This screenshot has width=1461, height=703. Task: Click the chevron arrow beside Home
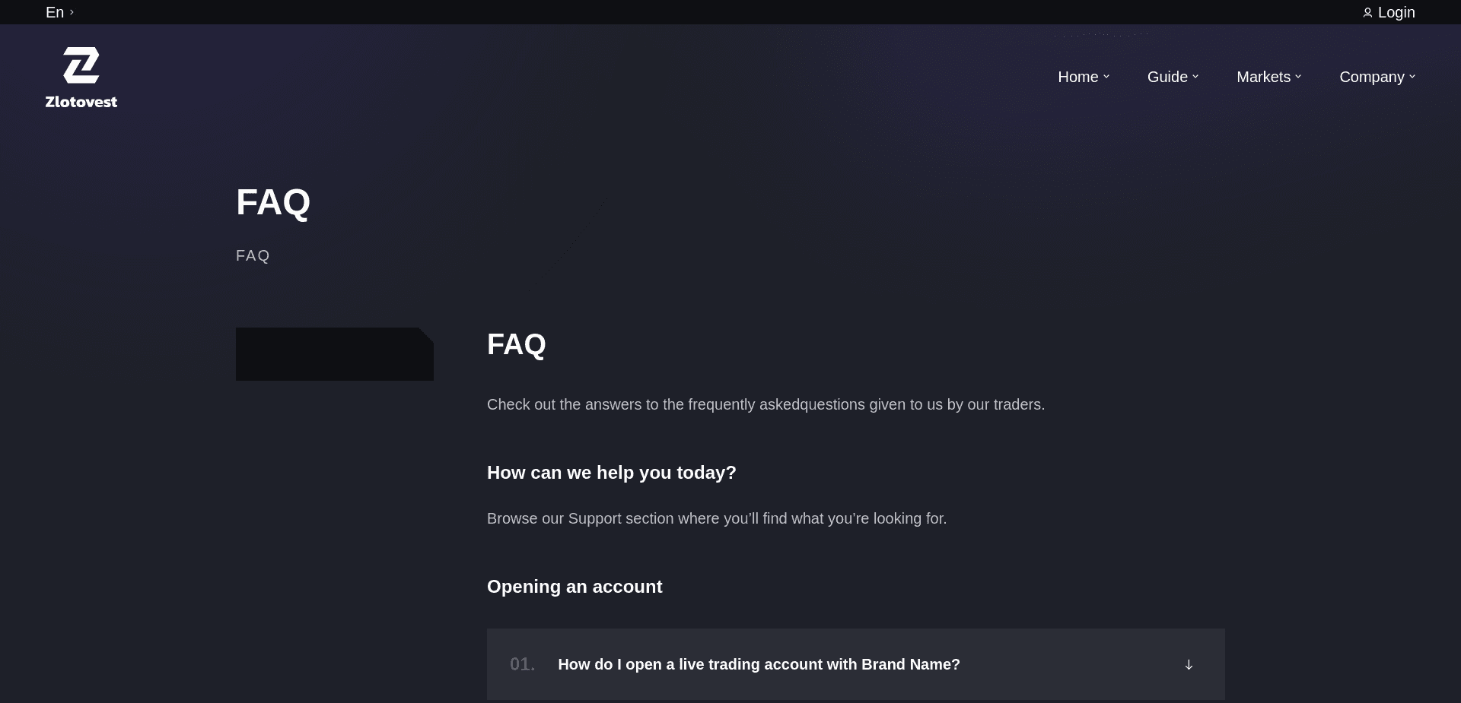[x=1106, y=77]
